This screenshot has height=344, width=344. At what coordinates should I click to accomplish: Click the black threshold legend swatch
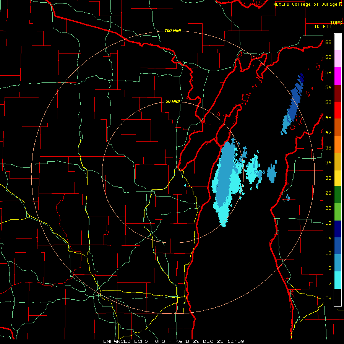tap(338, 297)
